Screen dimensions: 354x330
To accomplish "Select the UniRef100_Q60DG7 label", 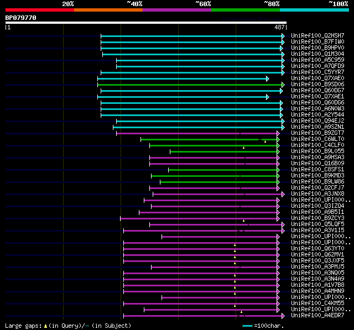I will (x=317, y=91).
